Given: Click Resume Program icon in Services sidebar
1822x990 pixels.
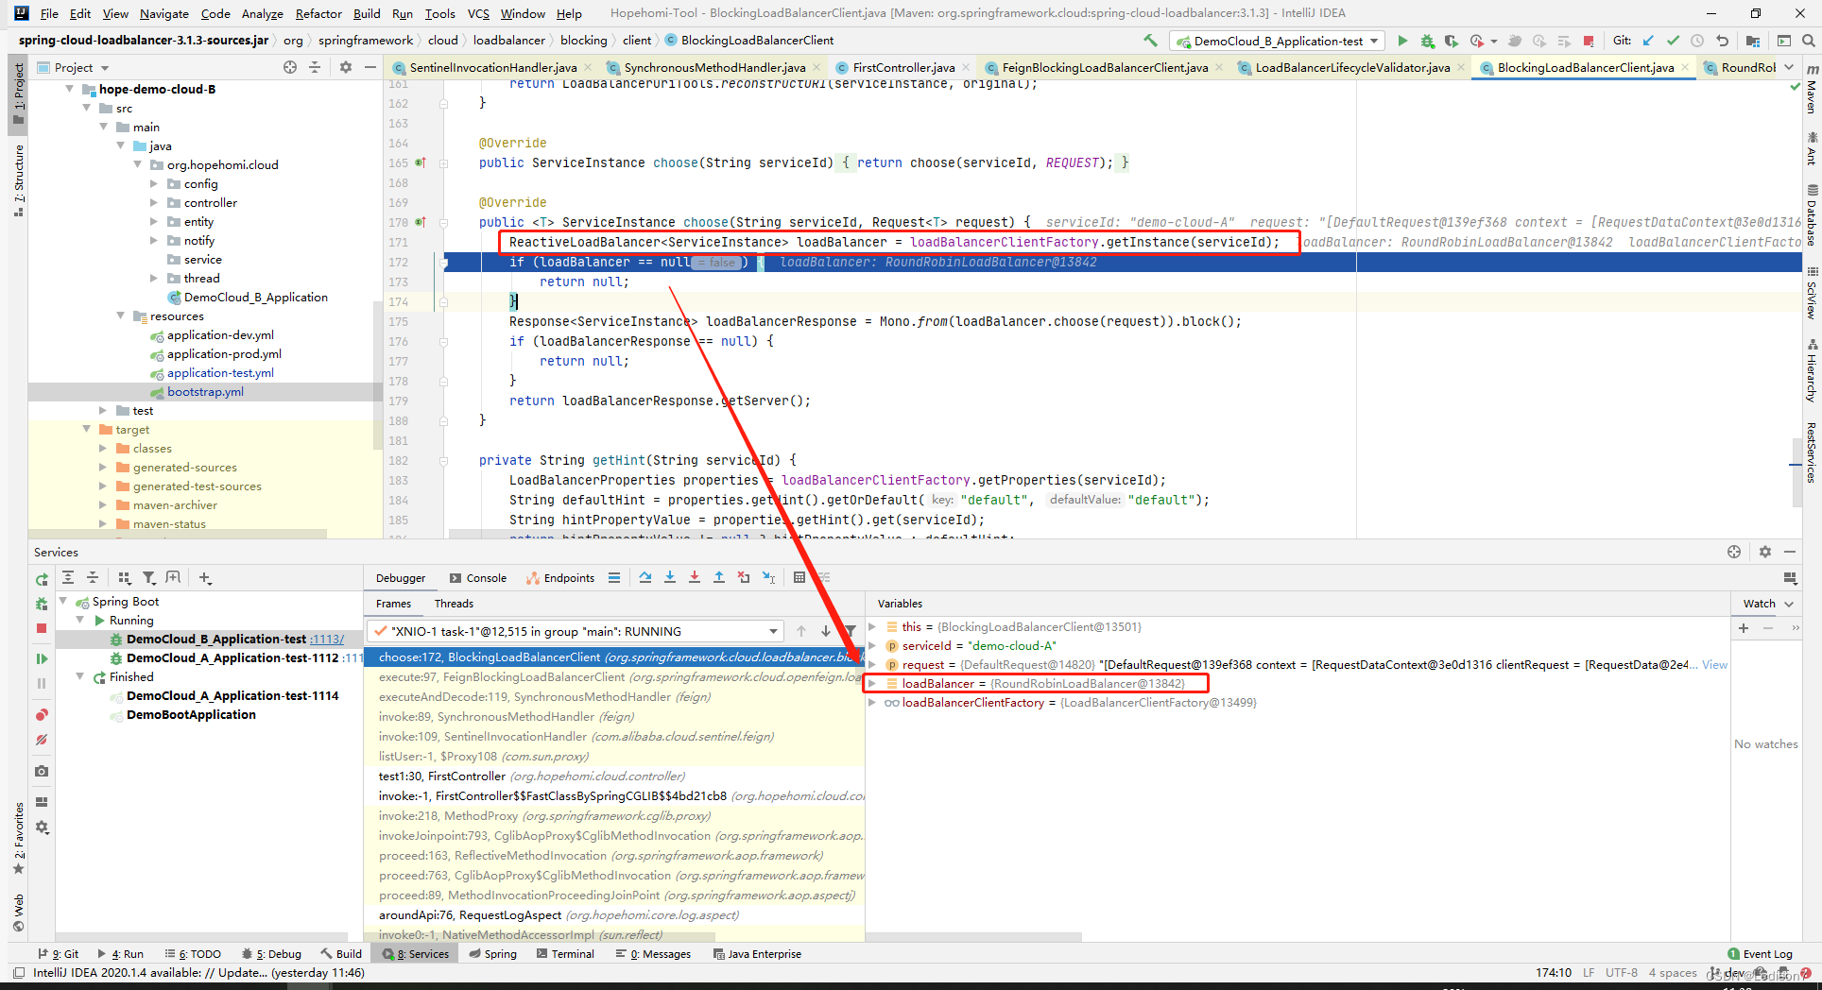Looking at the screenshot, I should click(x=42, y=658).
